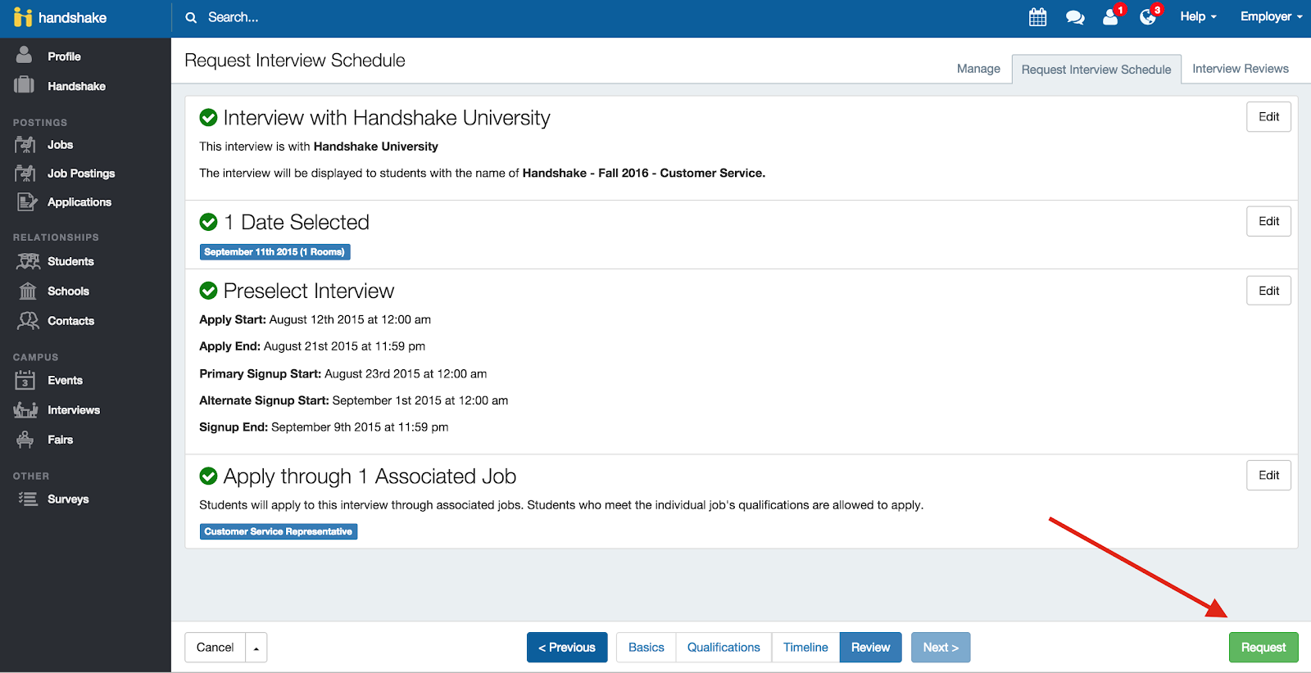Screen dimensions: 1311x673
Task: Click the 'Signup End:' date line
Action: 324,427
